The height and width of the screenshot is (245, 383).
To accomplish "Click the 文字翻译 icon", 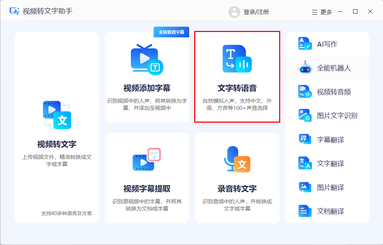I will click(305, 163).
